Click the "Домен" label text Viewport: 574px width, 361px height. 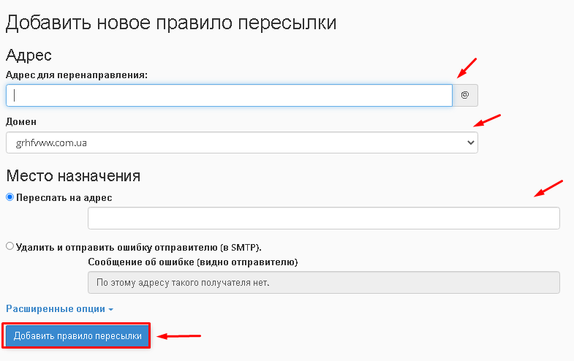click(x=21, y=122)
